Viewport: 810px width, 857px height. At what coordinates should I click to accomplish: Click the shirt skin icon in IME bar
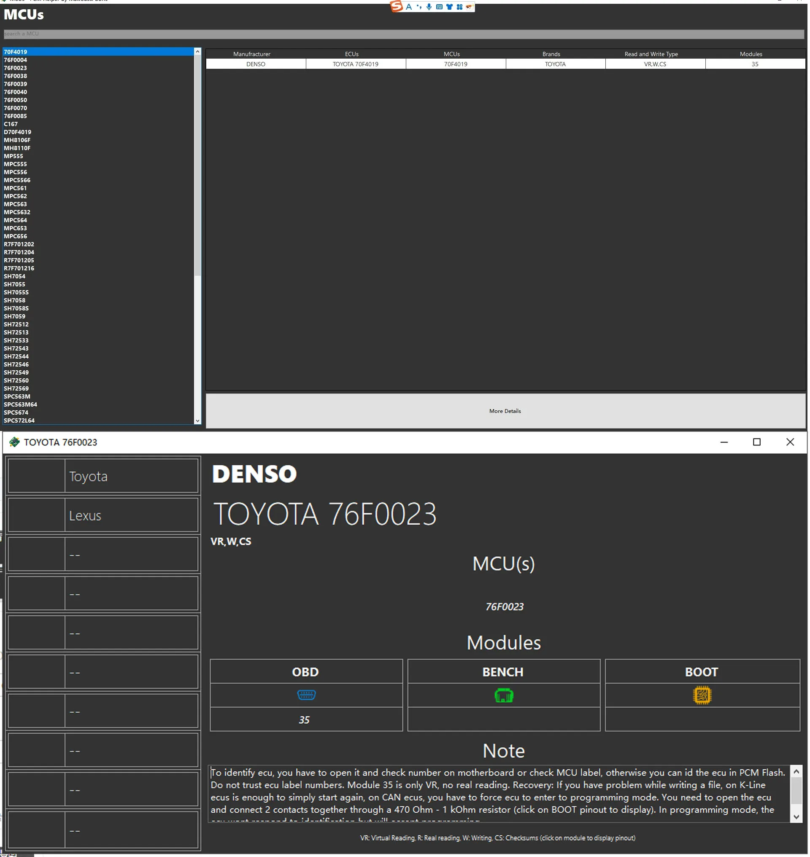(x=449, y=6)
